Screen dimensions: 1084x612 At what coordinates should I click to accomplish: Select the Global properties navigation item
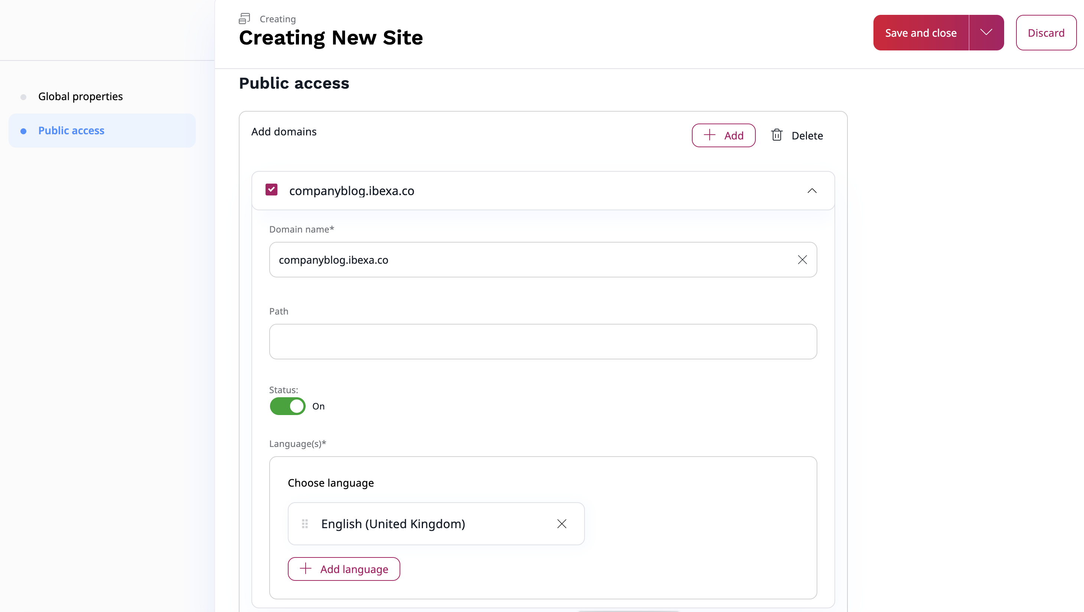click(81, 96)
